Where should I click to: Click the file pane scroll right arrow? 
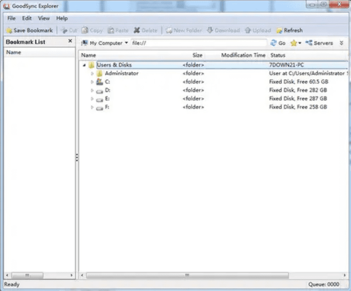(x=344, y=275)
